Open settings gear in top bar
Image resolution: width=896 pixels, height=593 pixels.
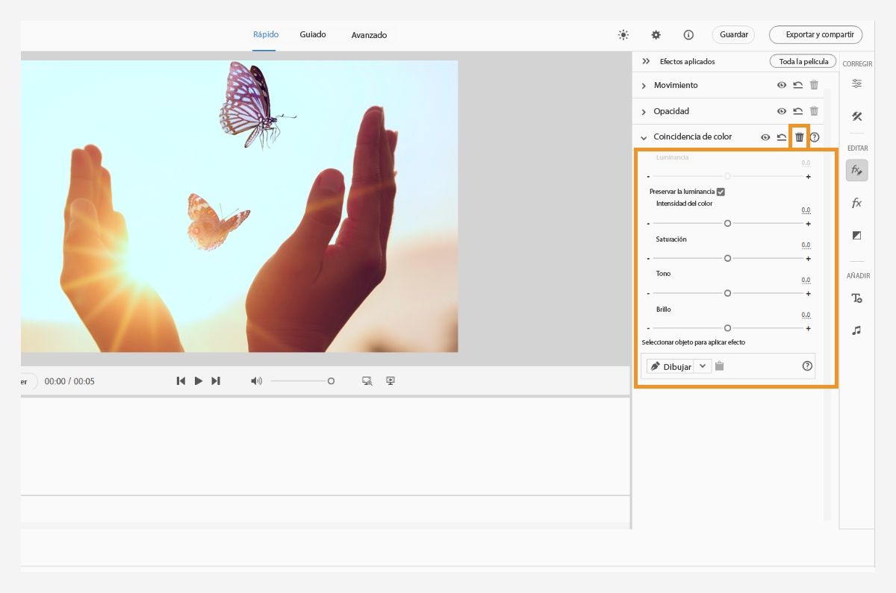pyautogui.click(x=656, y=35)
